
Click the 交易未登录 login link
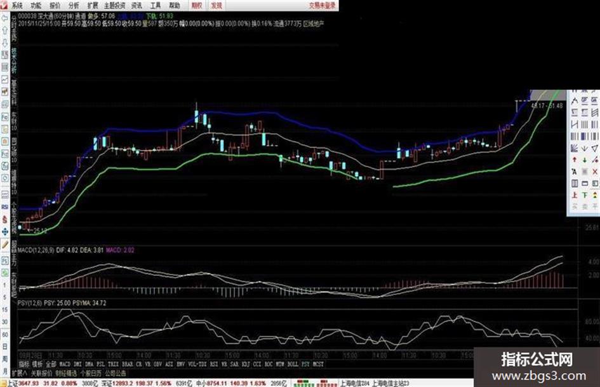point(322,5)
